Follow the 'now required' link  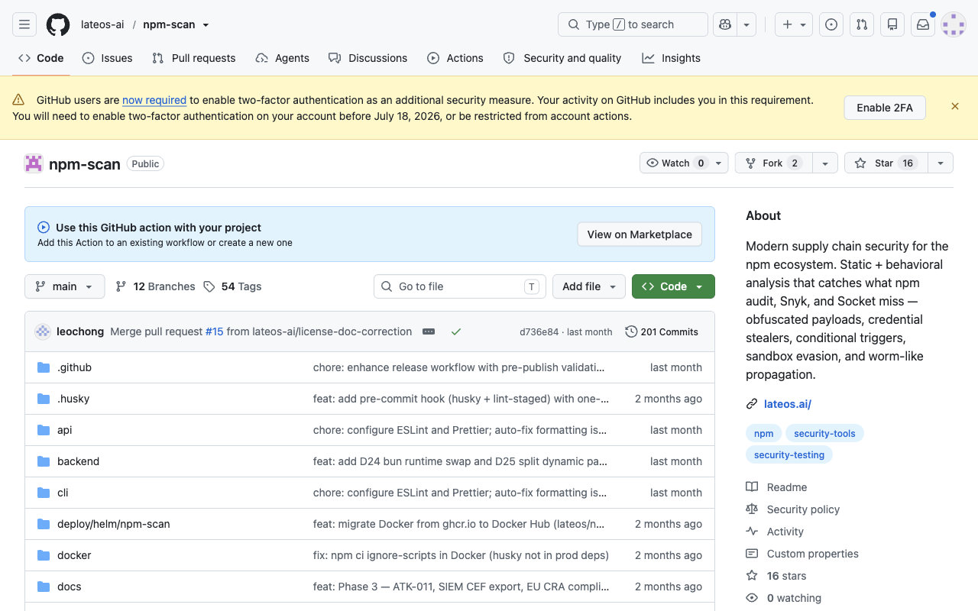click(x=154, y=100)
